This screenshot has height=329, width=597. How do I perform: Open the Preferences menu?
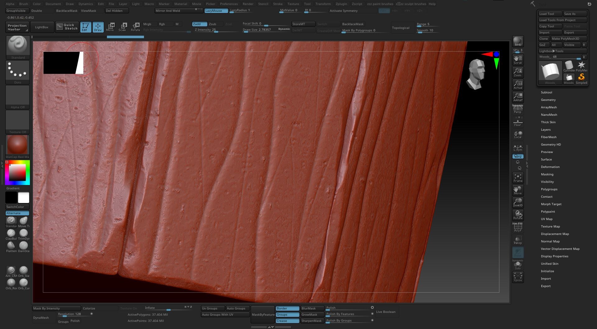[x=229, y=4]
